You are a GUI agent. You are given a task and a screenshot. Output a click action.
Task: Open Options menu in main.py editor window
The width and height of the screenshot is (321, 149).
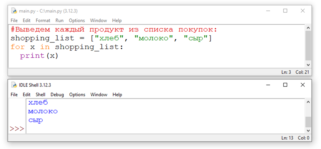(x=77, y=21)
